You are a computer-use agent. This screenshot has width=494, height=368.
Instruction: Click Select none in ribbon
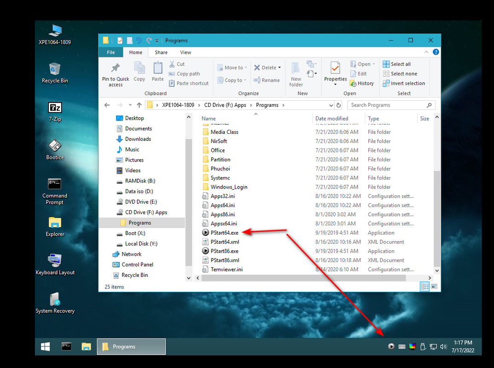(400, 74)
